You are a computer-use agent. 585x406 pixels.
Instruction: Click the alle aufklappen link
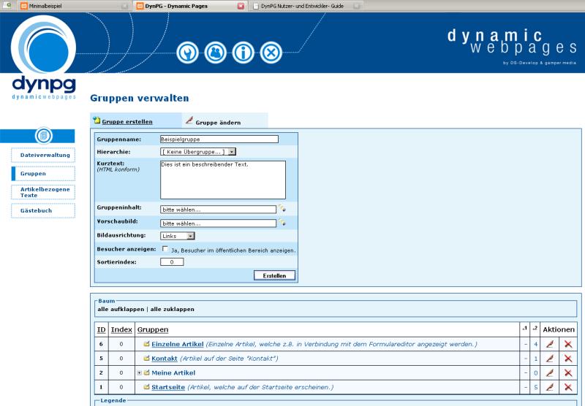121,309
